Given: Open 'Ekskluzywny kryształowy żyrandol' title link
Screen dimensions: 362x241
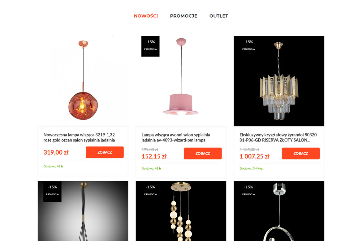Looking at the screenshot, I should (279, 137).
